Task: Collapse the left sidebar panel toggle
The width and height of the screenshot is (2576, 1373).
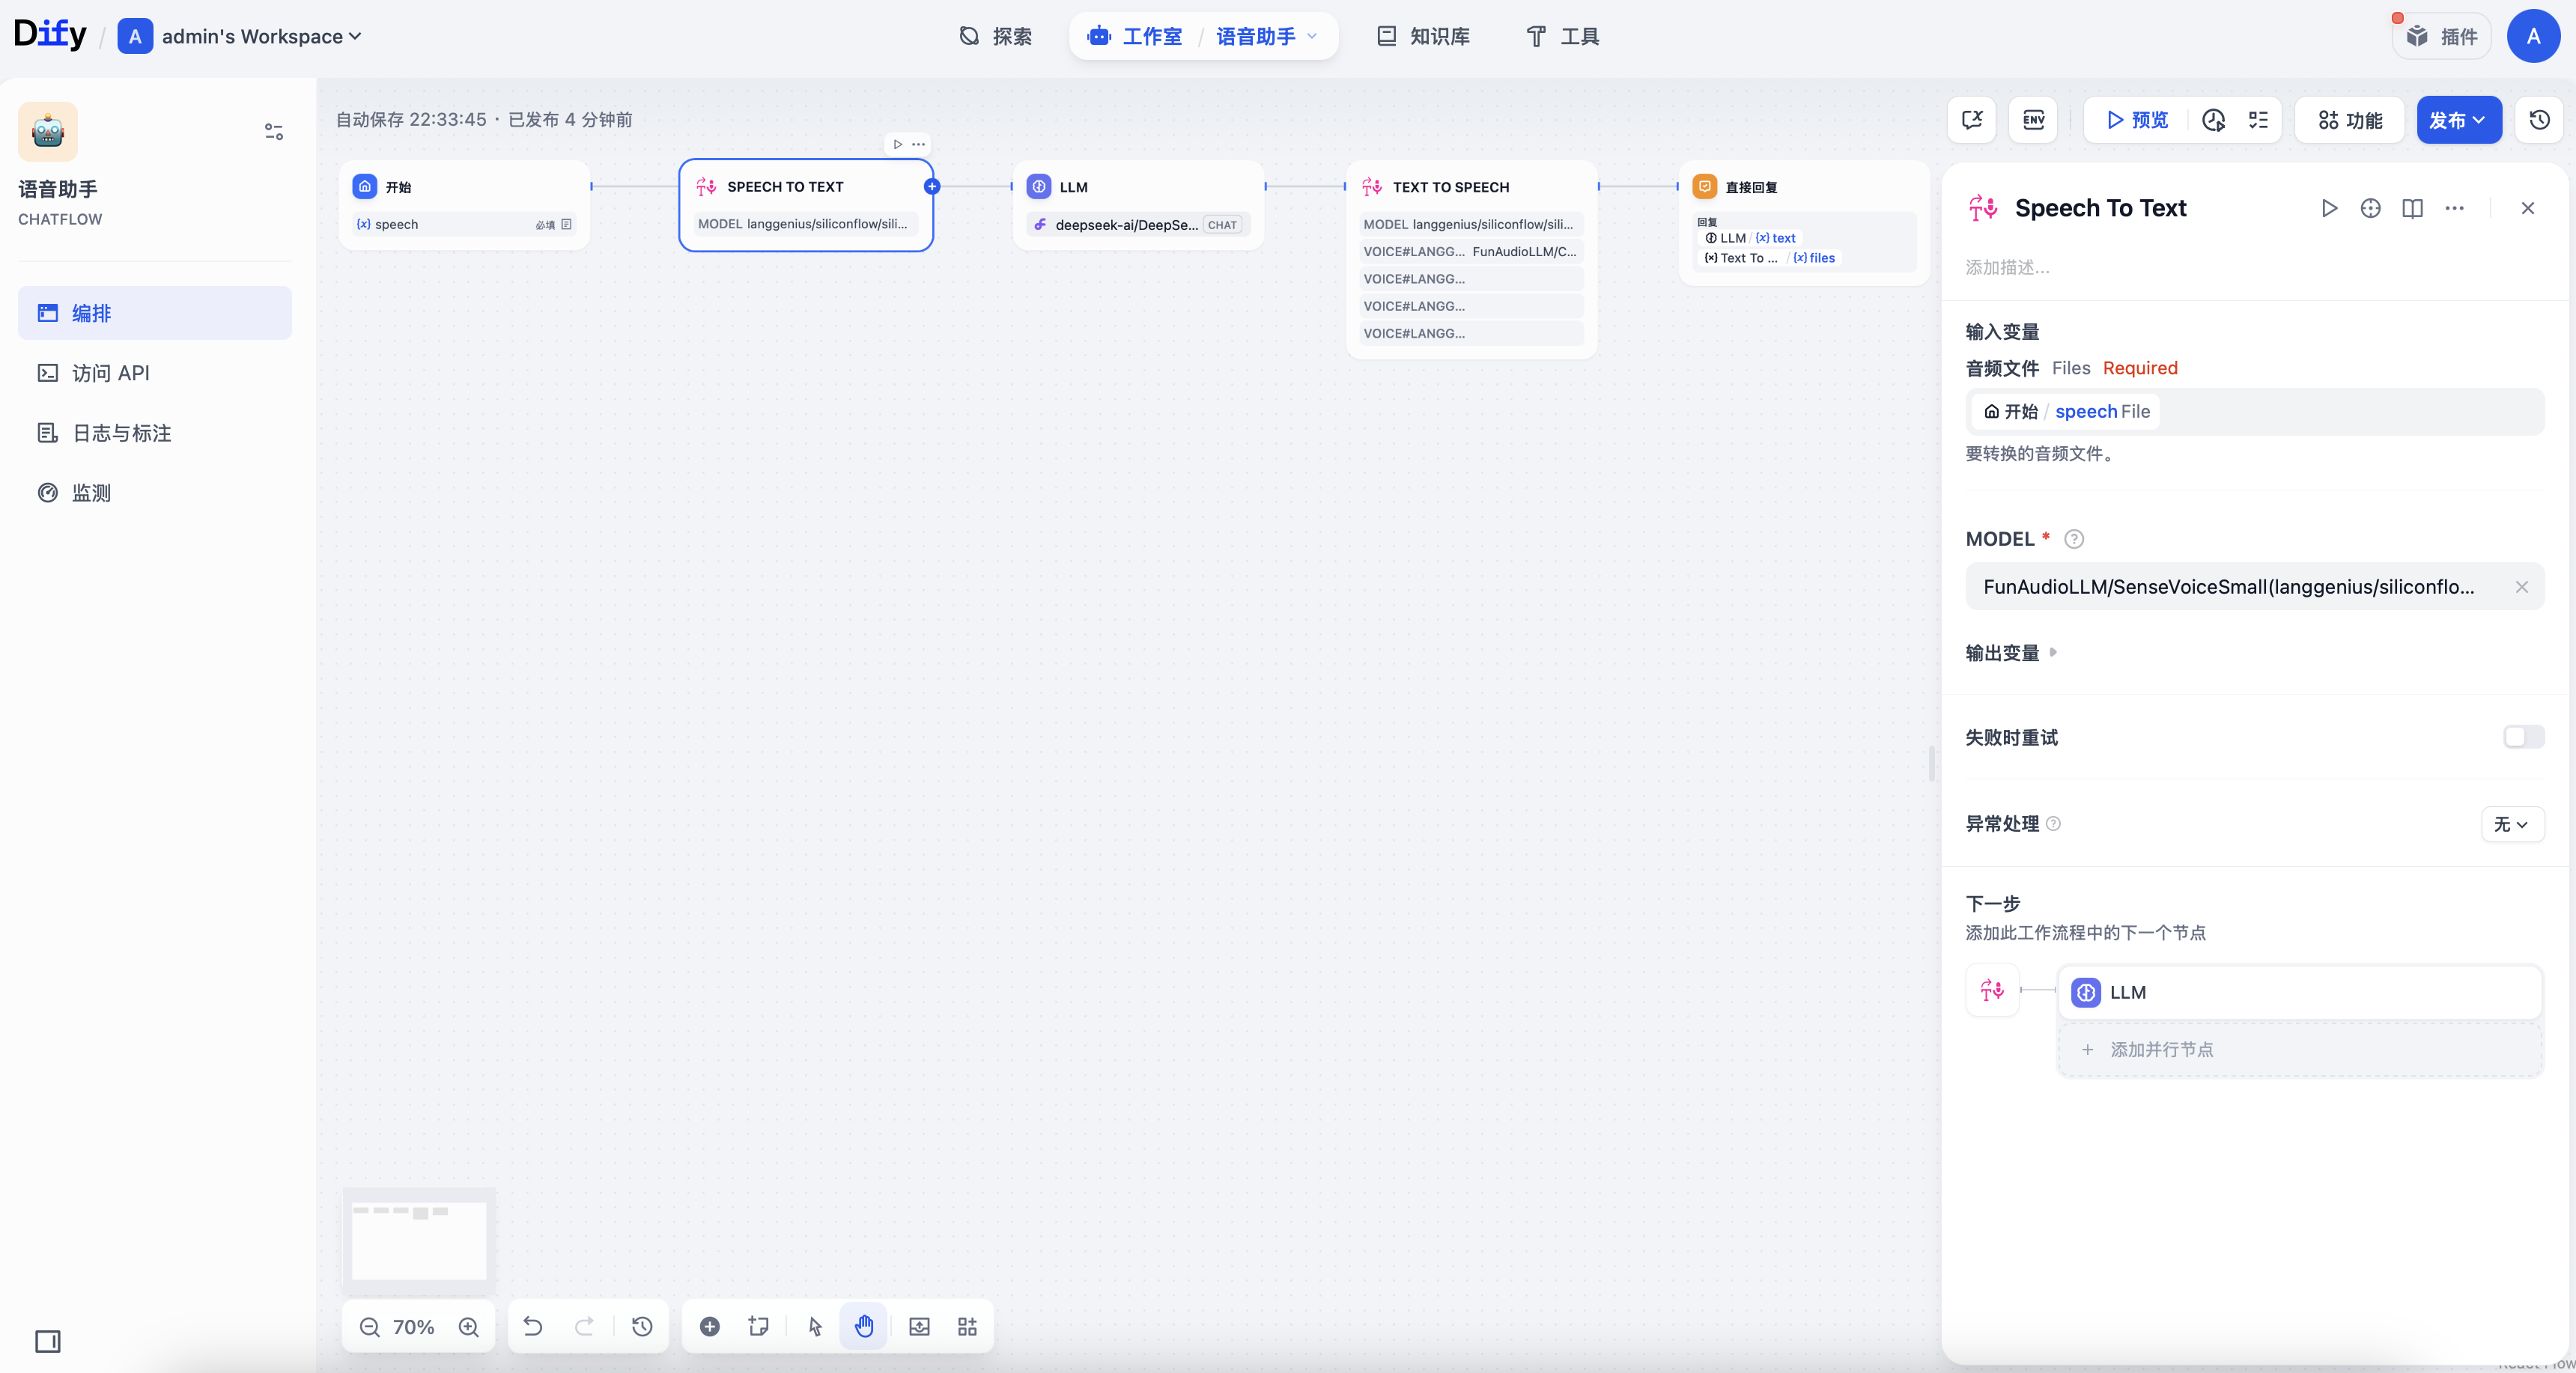Action: coord(48,1341)
